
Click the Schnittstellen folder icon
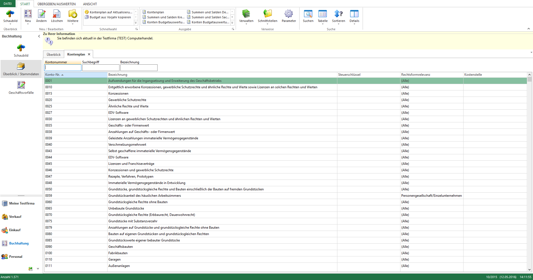(x=267, y=14)
